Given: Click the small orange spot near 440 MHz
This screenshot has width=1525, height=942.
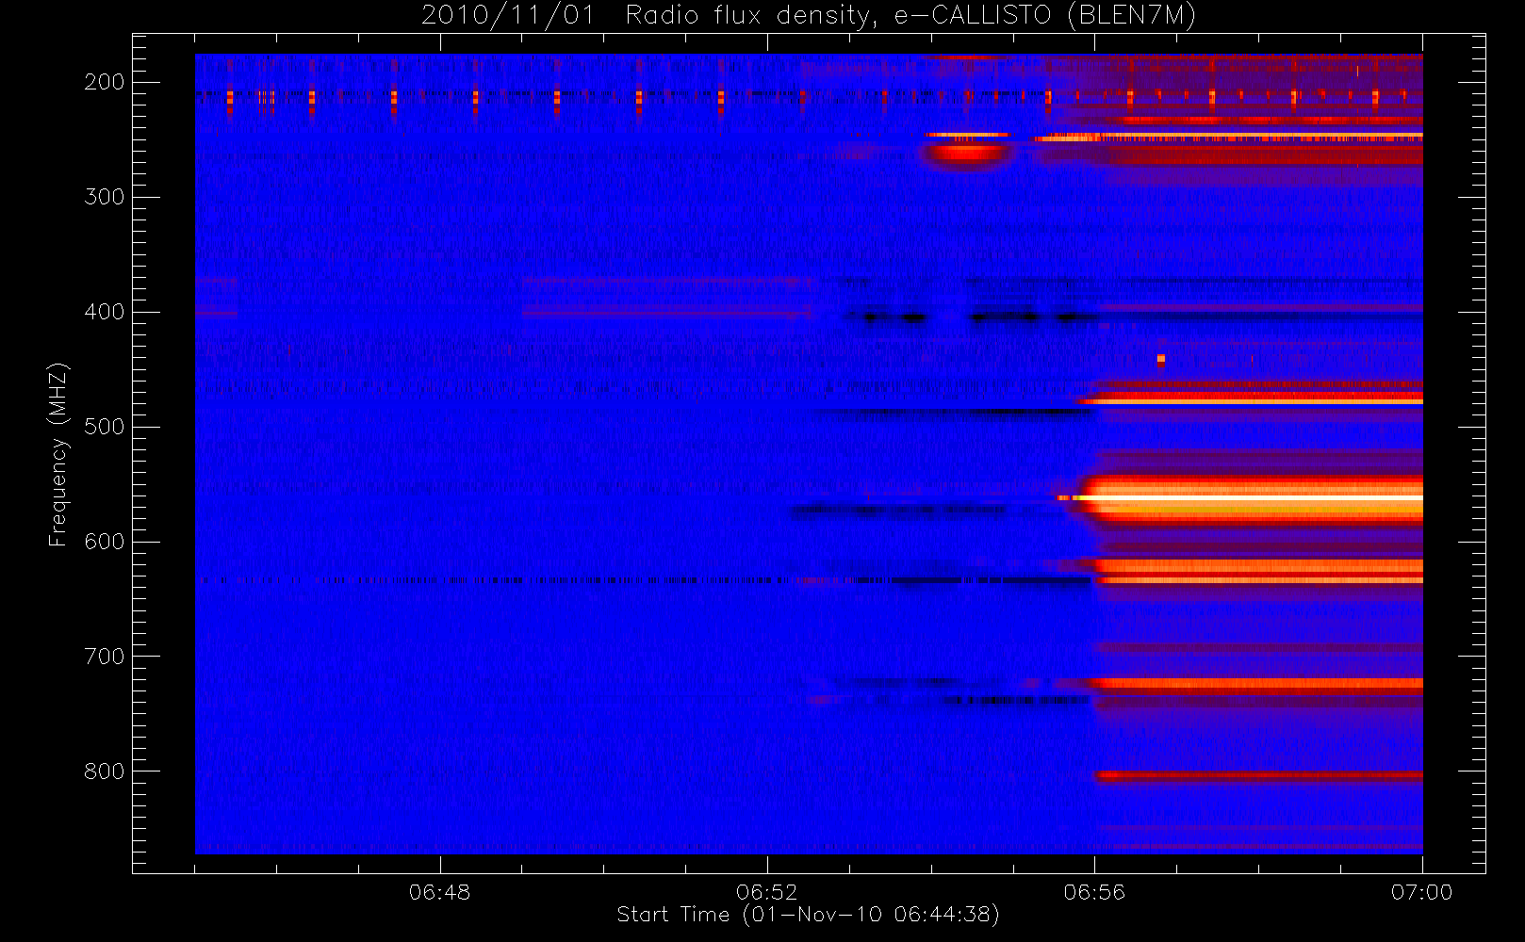Looking at the screenshot, I should pyautogui.click(x=1160, y=359).
